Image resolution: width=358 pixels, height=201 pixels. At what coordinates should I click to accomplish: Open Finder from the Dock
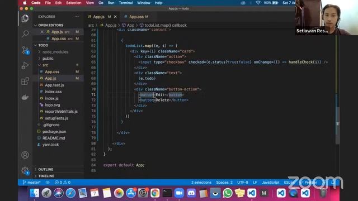pyautogui.click(x=35, y=193)
